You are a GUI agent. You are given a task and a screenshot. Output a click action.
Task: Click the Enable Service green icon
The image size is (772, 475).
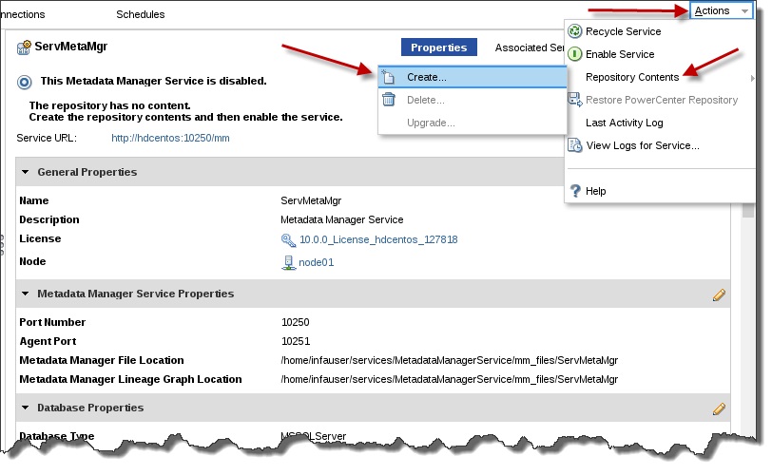[574, 54]
